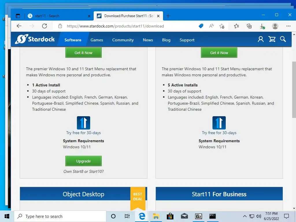
Task: Open the Favorites list icon
Action: coord(236,26)
